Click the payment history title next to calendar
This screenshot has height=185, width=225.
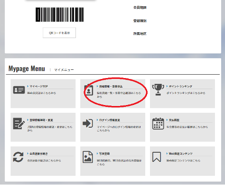(174, 120)
